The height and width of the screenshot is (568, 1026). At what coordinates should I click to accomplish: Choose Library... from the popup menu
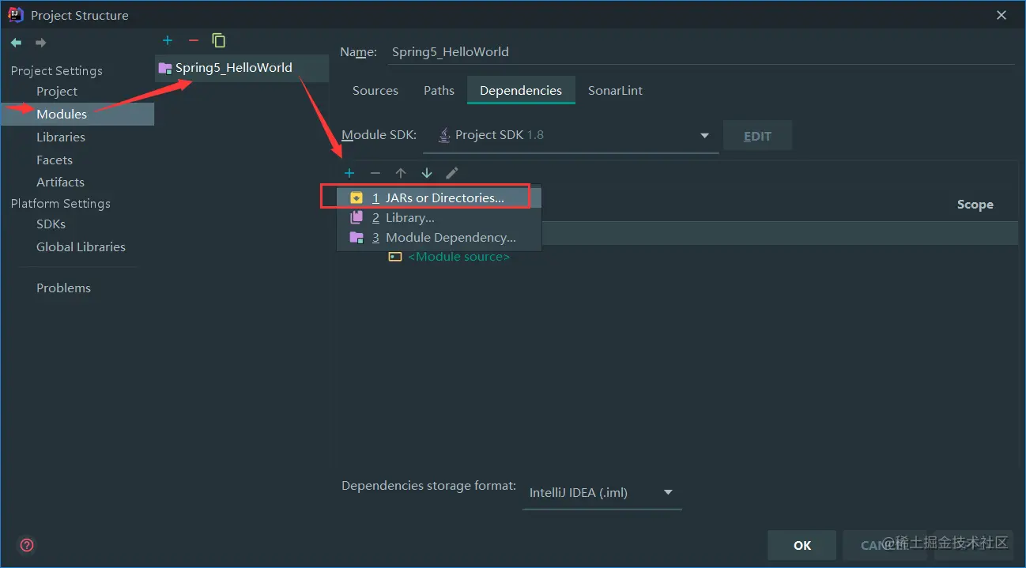pos(439,217)
